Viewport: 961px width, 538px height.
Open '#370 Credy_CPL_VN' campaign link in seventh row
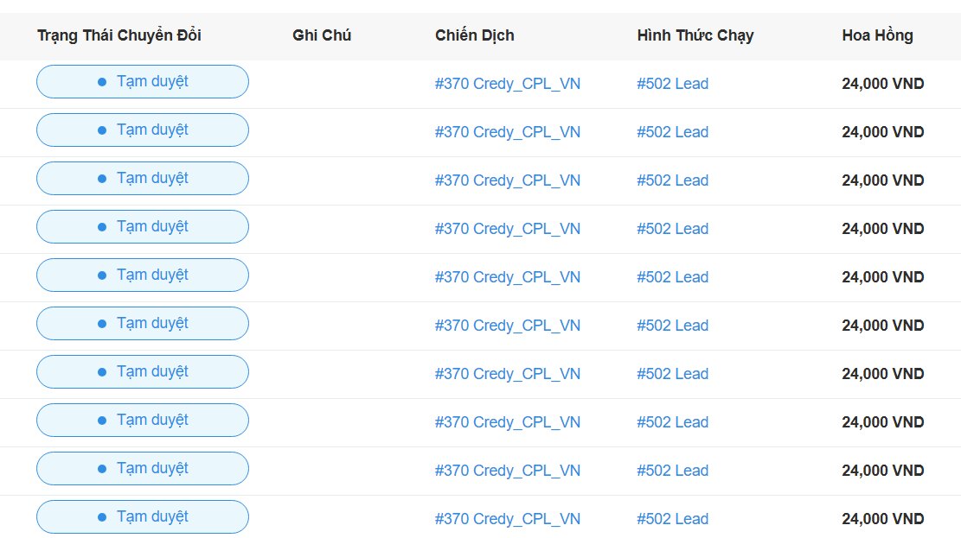tap(507, 374)
